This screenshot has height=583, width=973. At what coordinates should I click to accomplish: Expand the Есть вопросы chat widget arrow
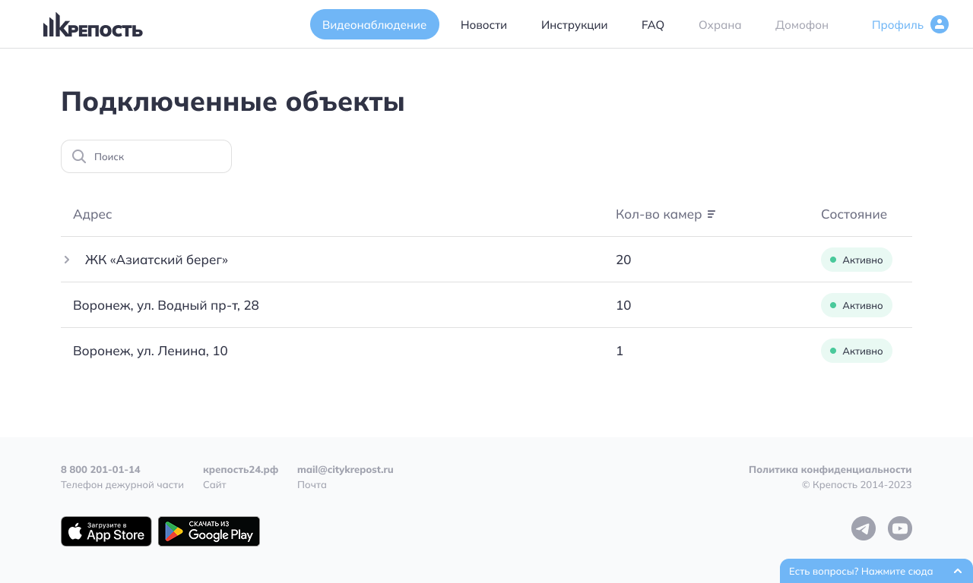coord(958,571)
